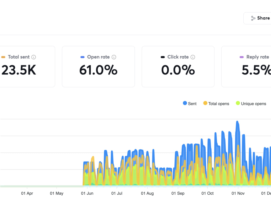Click the Click rate label
The width and height of the screenshot is (271, 203).
pyautogui.click(x=178, y=57)
